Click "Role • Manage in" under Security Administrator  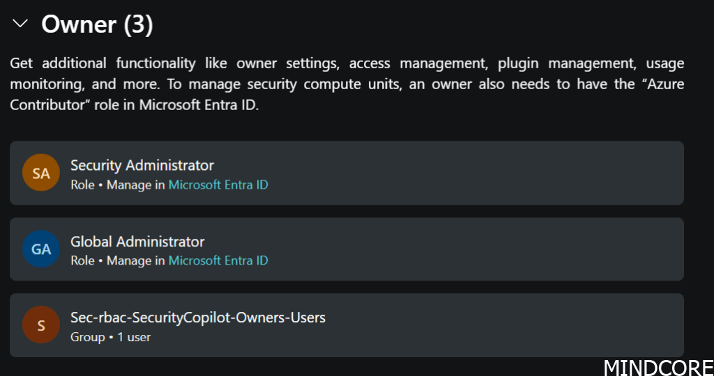tap(118, 185)
